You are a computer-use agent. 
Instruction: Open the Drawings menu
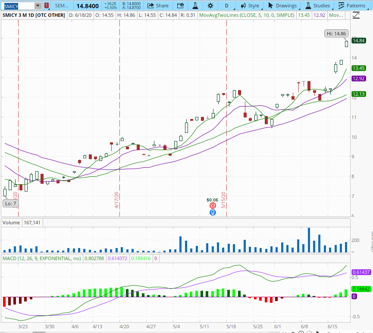pyautogui.click(x=282, y=6)
